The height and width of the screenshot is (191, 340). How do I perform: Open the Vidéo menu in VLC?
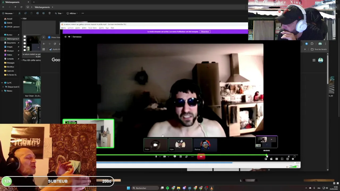(84, 28)
